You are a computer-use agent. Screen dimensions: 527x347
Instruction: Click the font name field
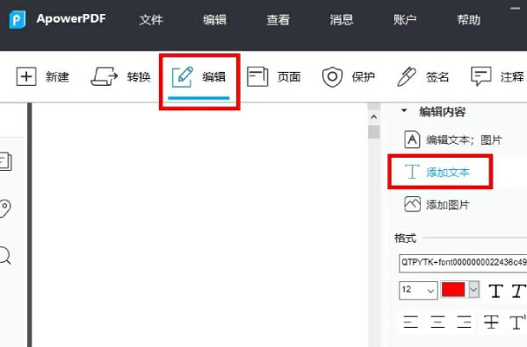point(463,263)
